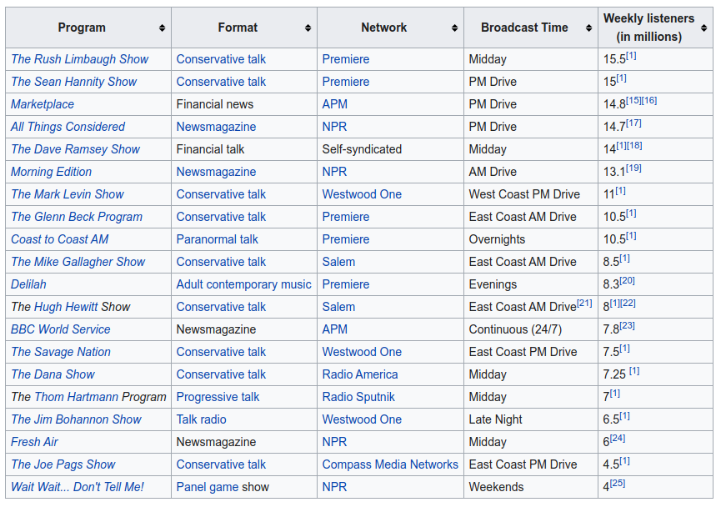Sort table by Program column arrows
The width and height of the screenshot is (721, 507).
click(162, 28)
